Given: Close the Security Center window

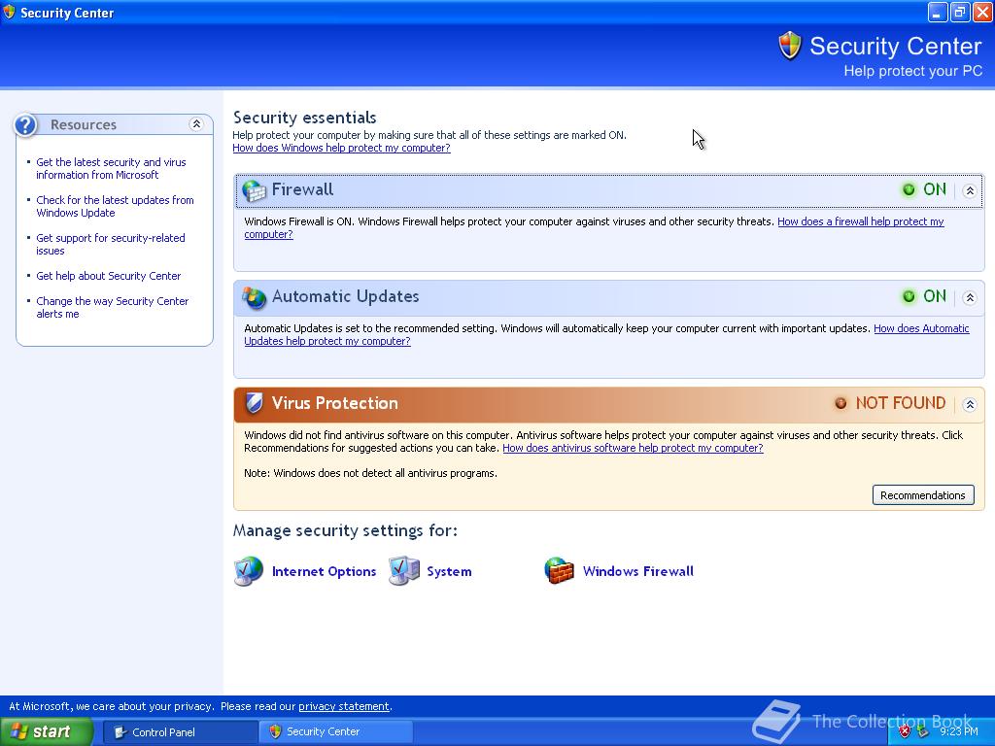Looking at the screenshot, I should click(x=982, y=12).
